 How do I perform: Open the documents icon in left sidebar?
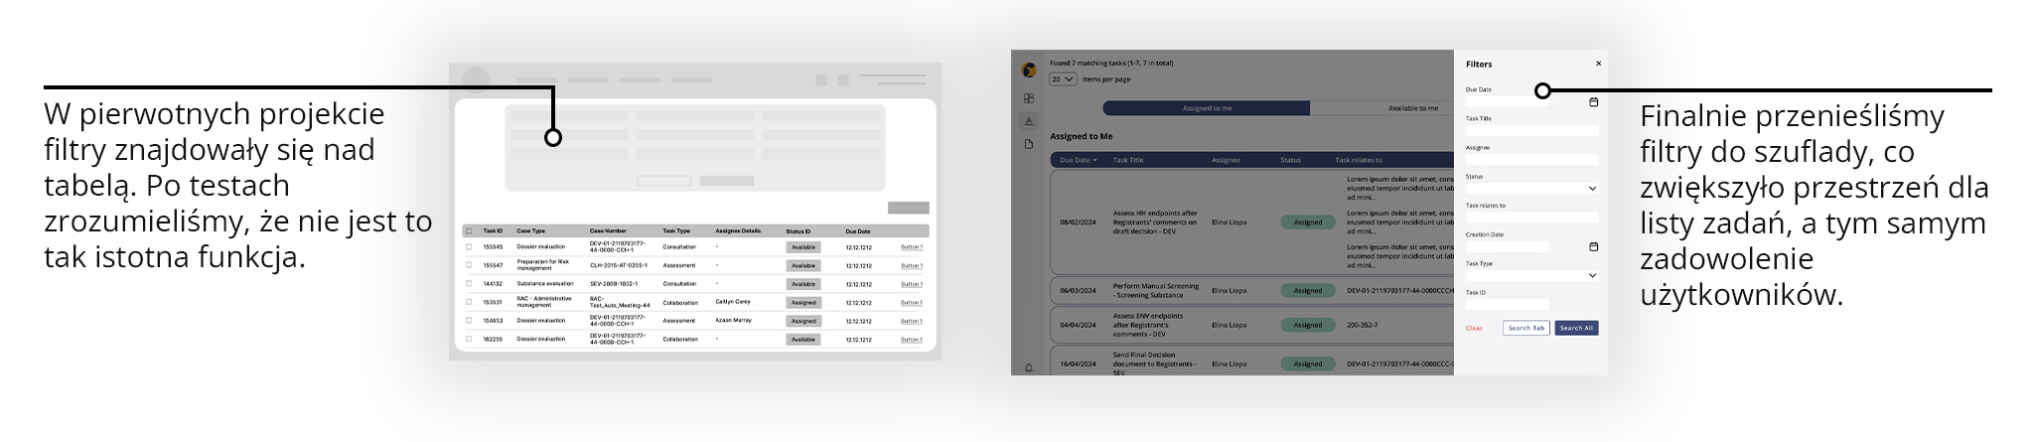point(1029,144)
